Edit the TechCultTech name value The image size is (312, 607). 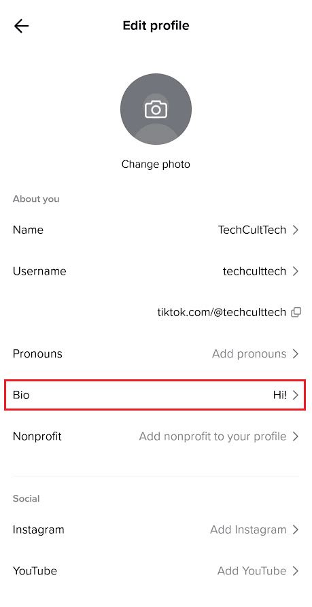point(252,230)
